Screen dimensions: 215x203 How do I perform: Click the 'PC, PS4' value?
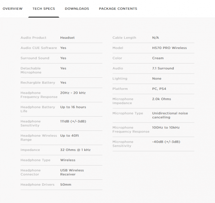click(x=159, y=89)
